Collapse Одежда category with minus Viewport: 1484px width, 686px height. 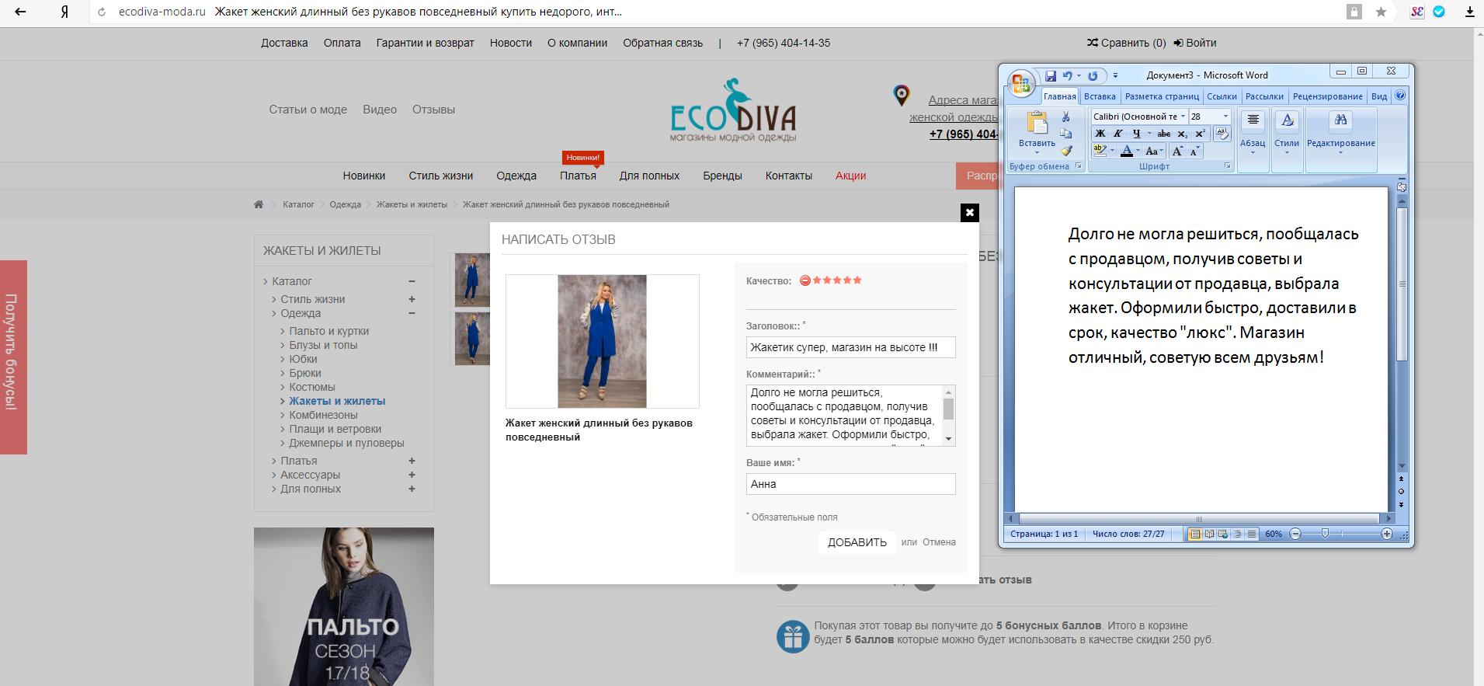click(412, 313)
